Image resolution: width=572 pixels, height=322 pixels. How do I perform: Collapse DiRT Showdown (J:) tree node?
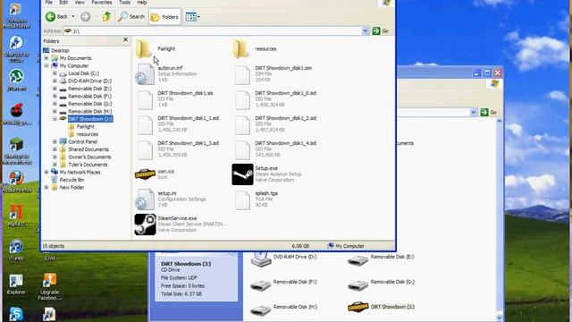click(55, 119)
